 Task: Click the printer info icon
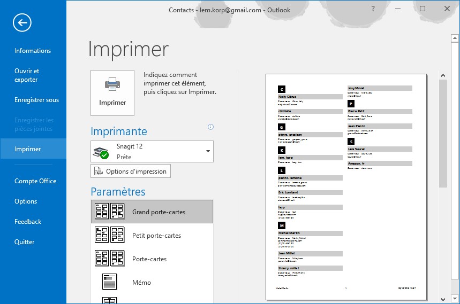210,127
